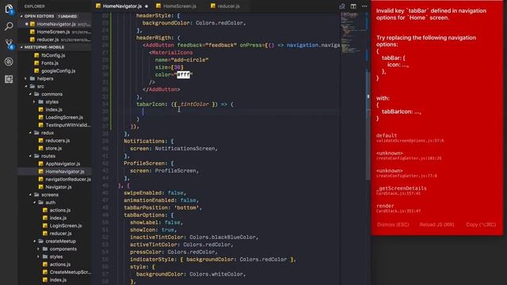Copy the error stack trace

click(x=481, y=225)
